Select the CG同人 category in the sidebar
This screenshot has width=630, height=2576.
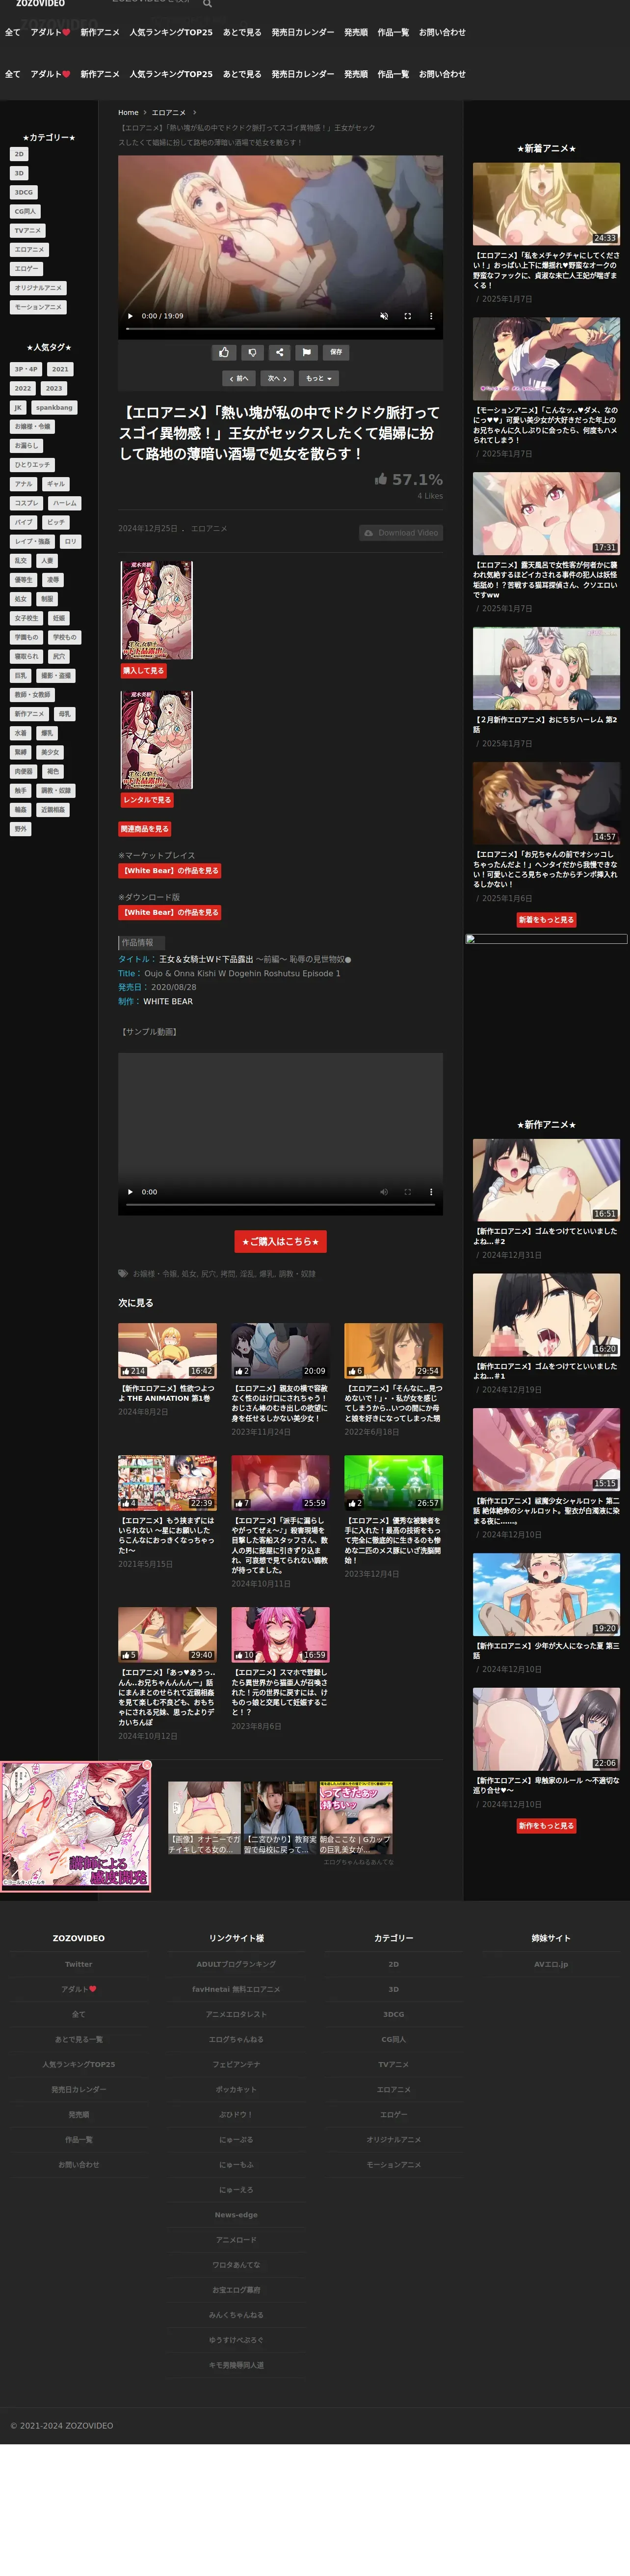[25, 211]
